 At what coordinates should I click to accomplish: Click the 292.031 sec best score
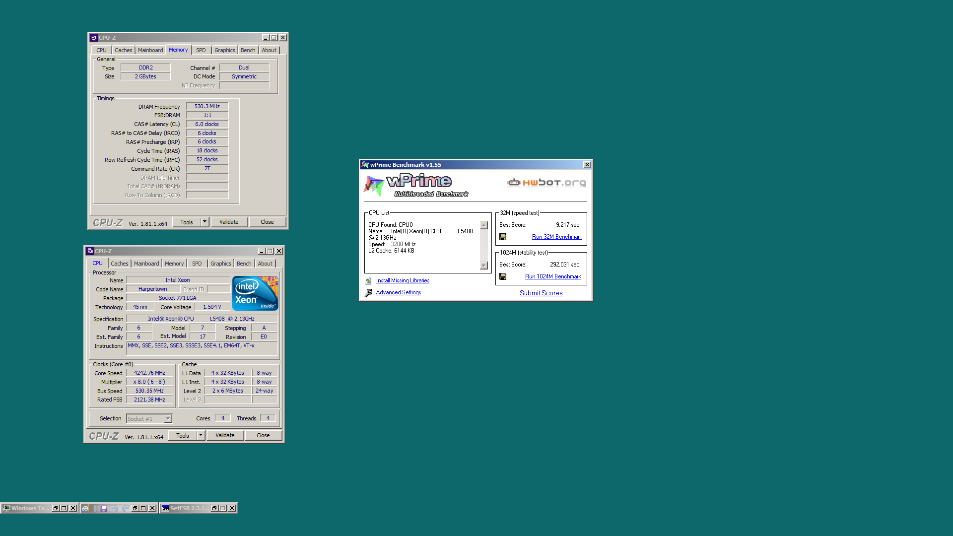click(564, 265)
